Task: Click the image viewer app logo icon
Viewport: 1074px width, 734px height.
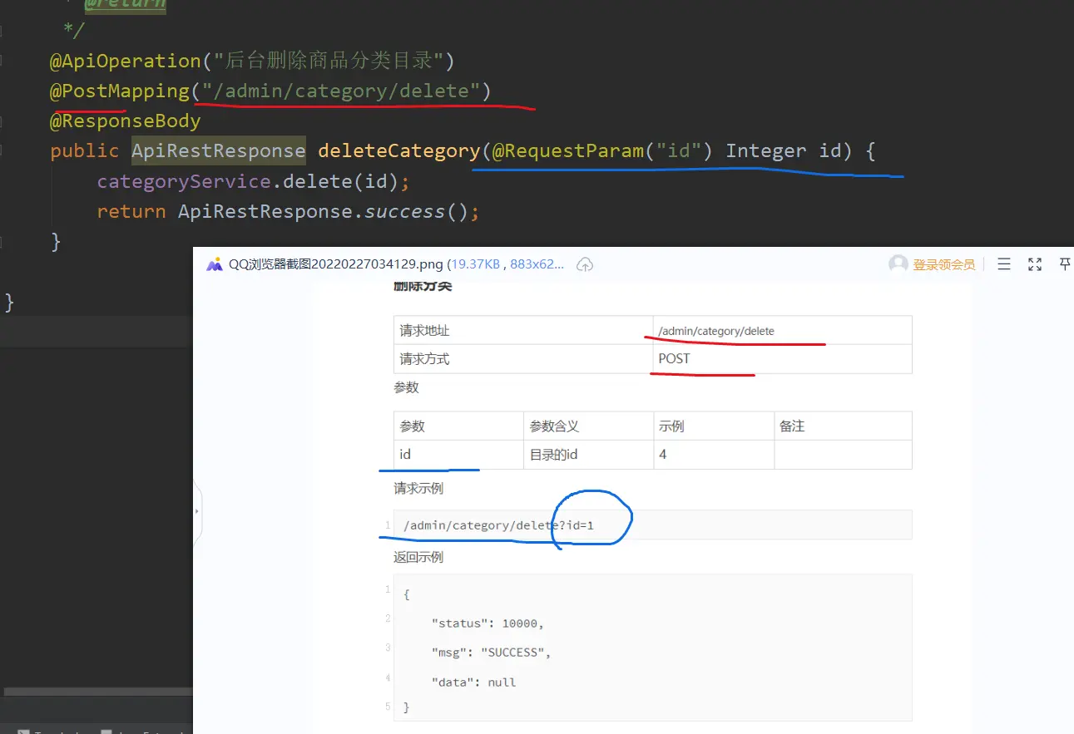Action: pyautogui.click(x=215, y=264)
